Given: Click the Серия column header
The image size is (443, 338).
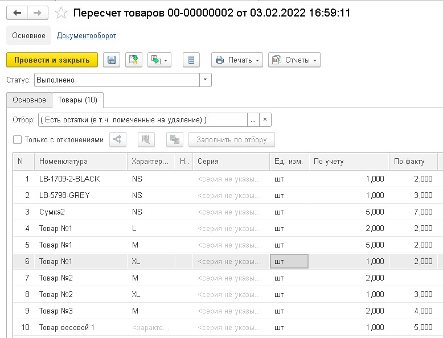Looking at the screenshot, I should click(x=231, y=162).
